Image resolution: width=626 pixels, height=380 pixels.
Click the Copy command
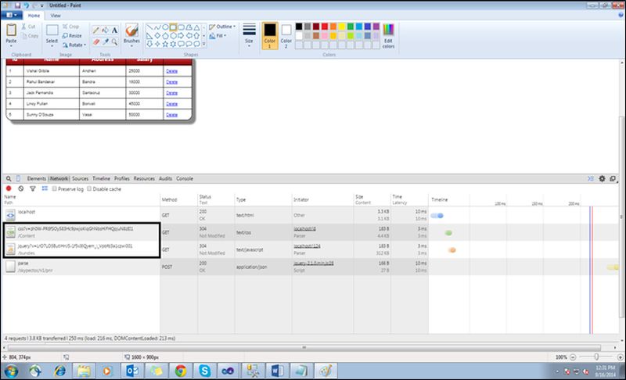31,35
